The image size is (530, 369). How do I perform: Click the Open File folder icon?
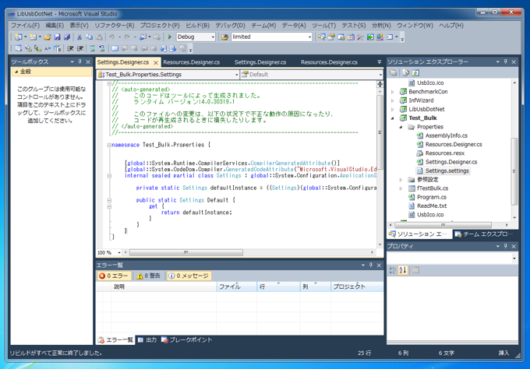tap(48, 37)
